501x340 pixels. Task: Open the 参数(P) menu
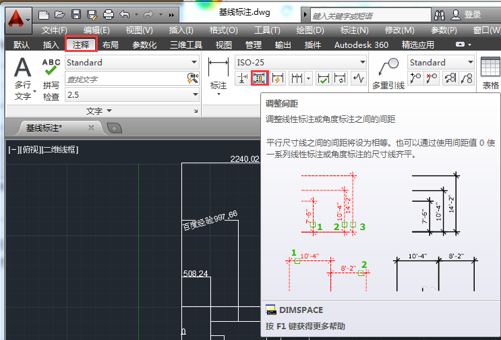click(444, 30)
